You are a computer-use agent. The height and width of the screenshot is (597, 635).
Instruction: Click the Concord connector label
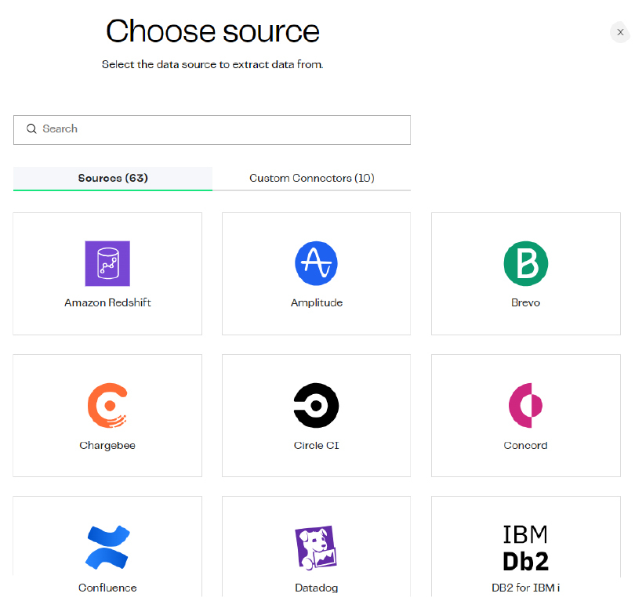click(x=525, y=445)
